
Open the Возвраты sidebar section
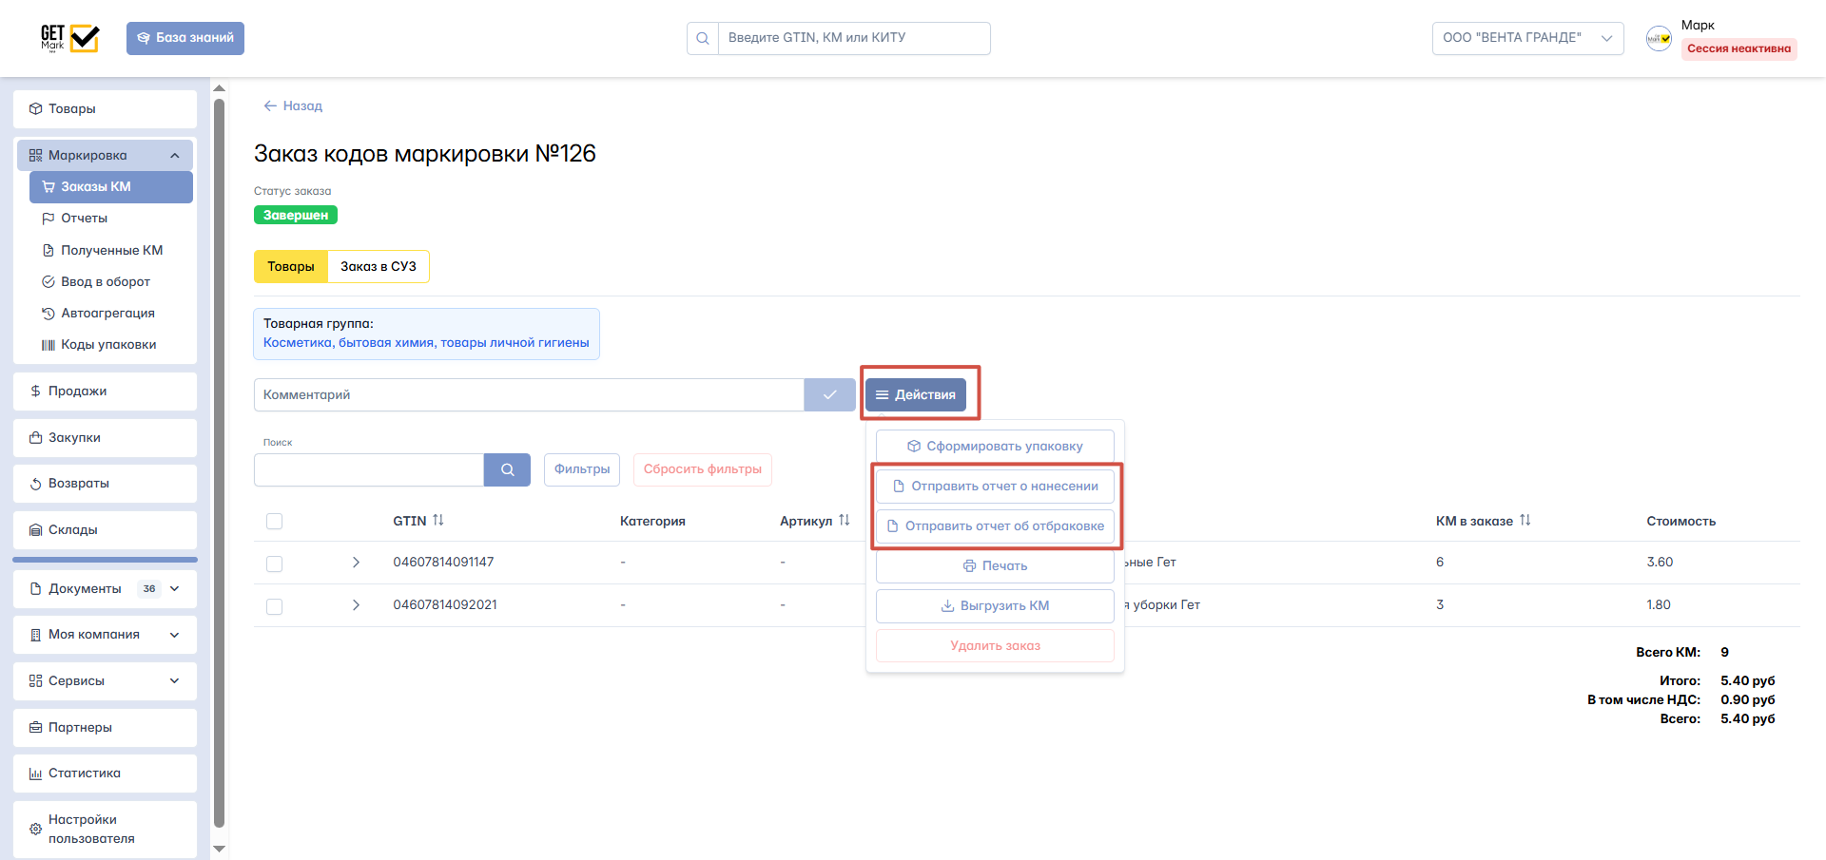point(105,484)
